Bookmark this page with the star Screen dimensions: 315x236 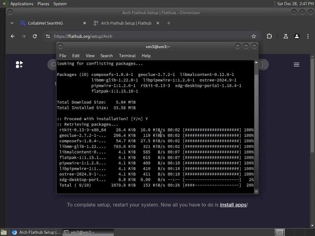254,36
